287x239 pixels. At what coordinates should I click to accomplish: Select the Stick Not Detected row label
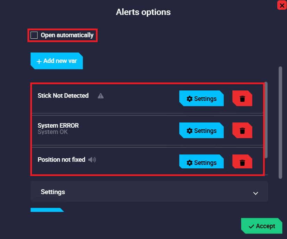click(x=63, y=96)
